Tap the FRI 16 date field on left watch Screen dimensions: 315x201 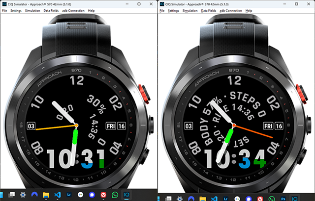click(x=116, y=125)
